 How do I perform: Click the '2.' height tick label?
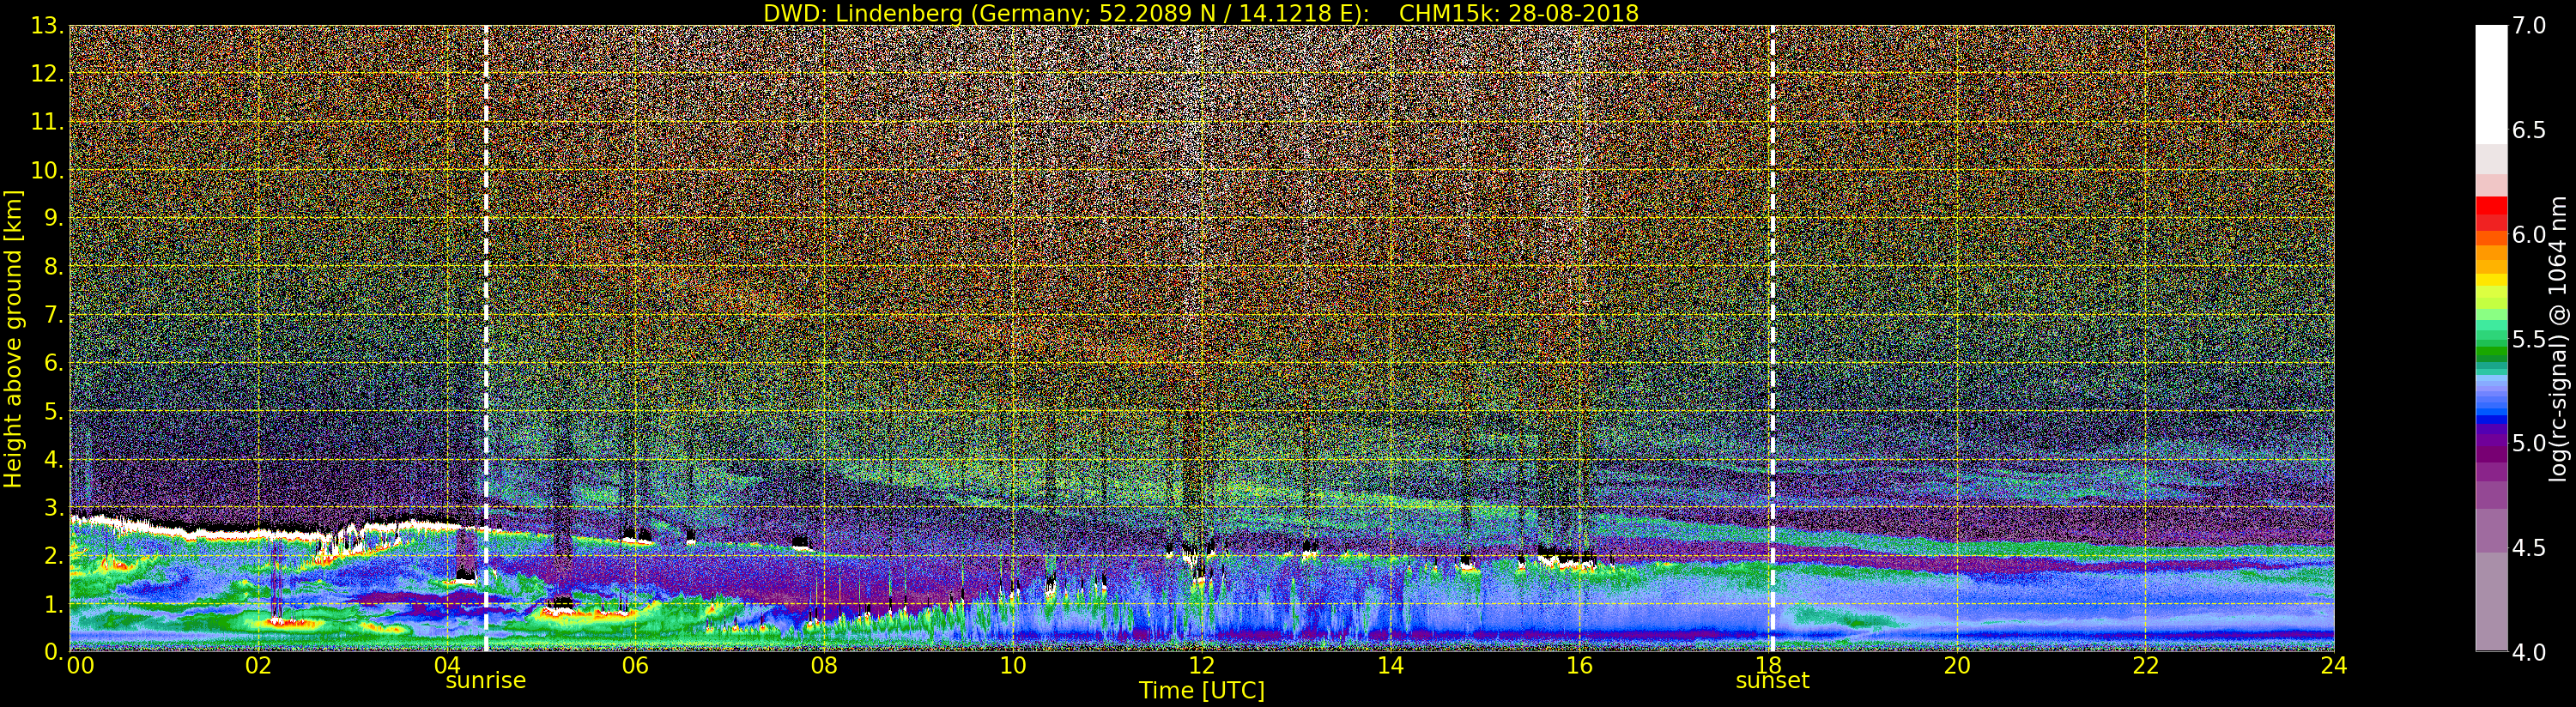(x=53, y=555)
